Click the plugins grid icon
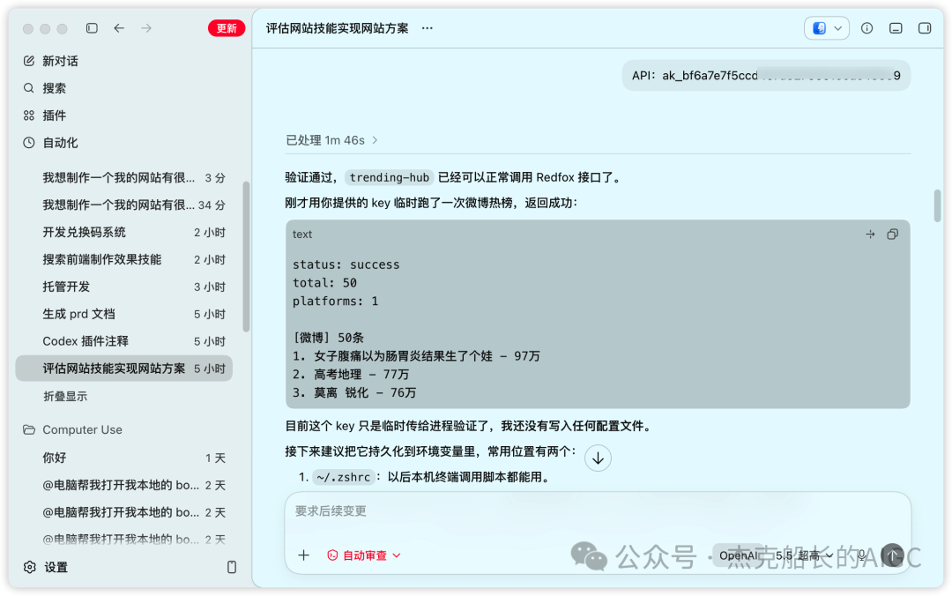 click(x=28, y=115)
